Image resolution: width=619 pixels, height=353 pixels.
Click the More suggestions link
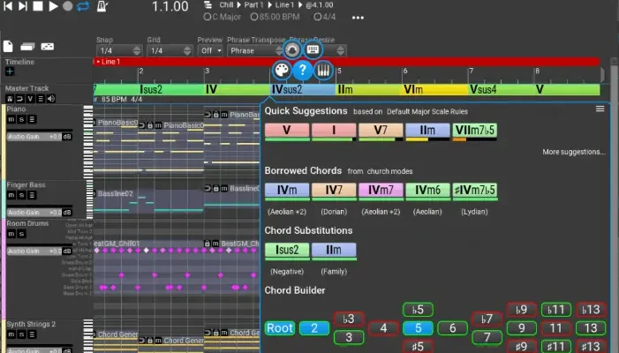574,152
